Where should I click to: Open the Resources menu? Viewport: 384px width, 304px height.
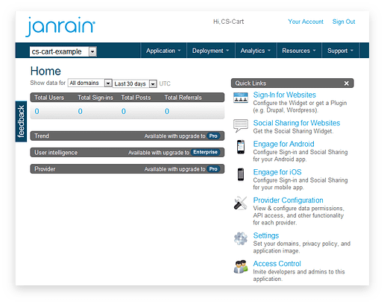(x=299, y=51)
